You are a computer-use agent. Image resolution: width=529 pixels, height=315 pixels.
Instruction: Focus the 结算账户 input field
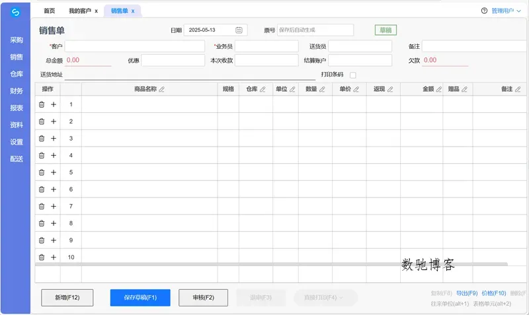coord(360,60)
